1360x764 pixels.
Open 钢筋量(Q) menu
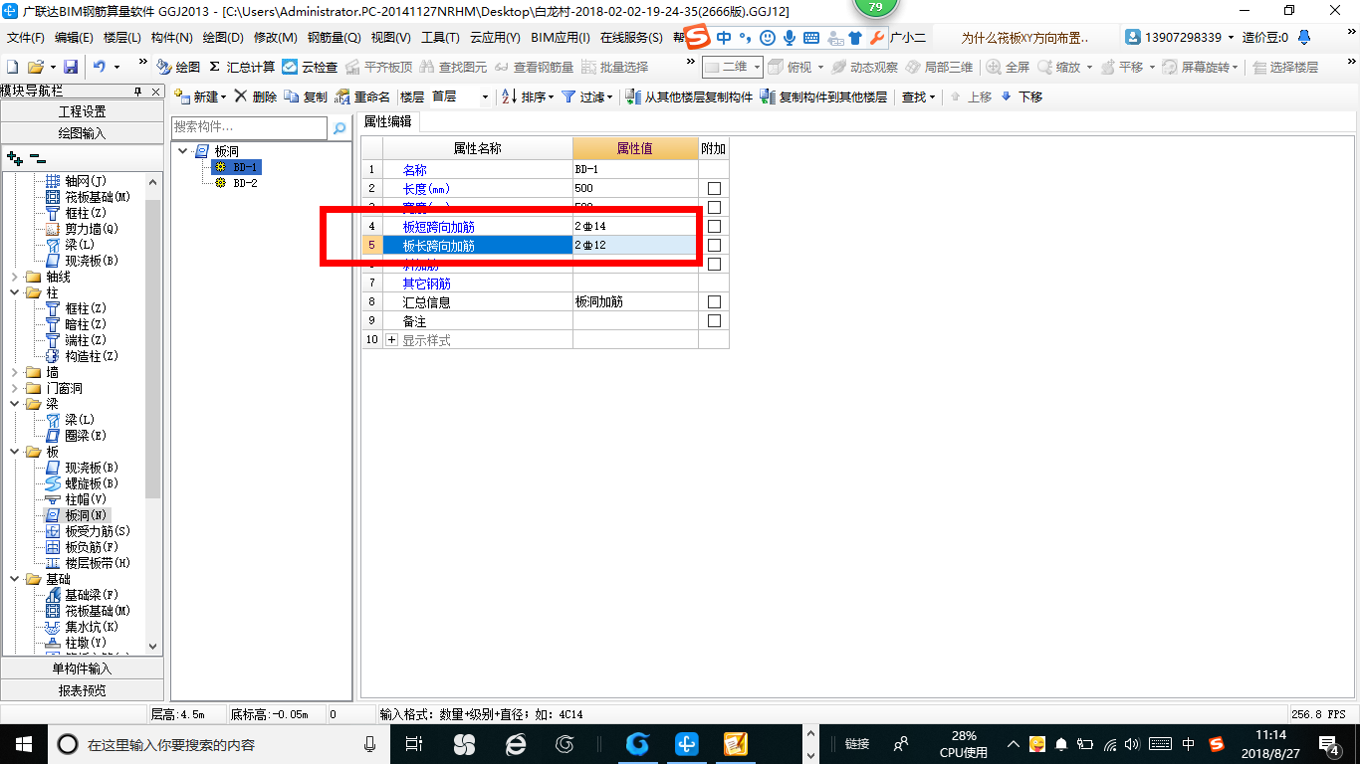tap(334, 37)
